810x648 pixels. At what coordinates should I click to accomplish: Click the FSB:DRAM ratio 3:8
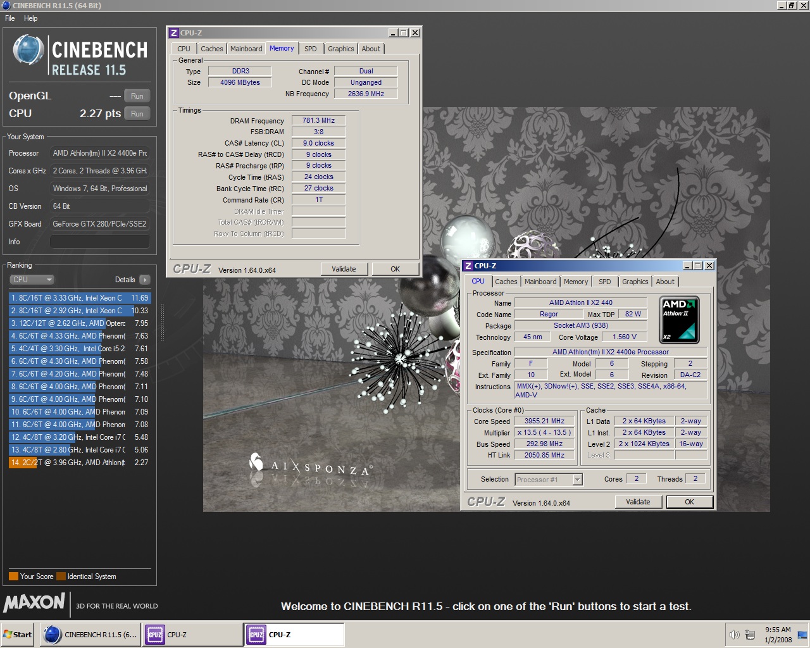[318, 132]
